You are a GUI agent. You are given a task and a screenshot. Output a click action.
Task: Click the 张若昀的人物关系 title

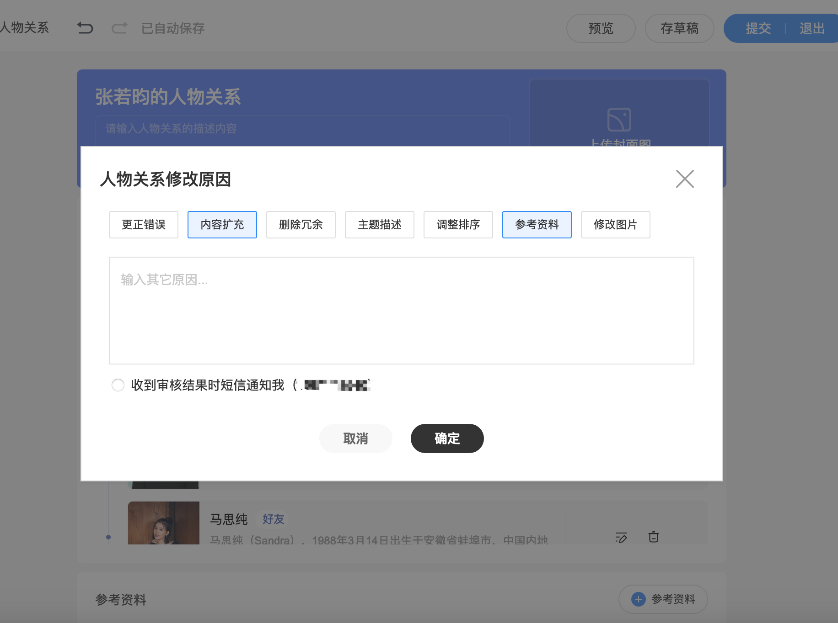pyautogui.click(x=168, y=97)
